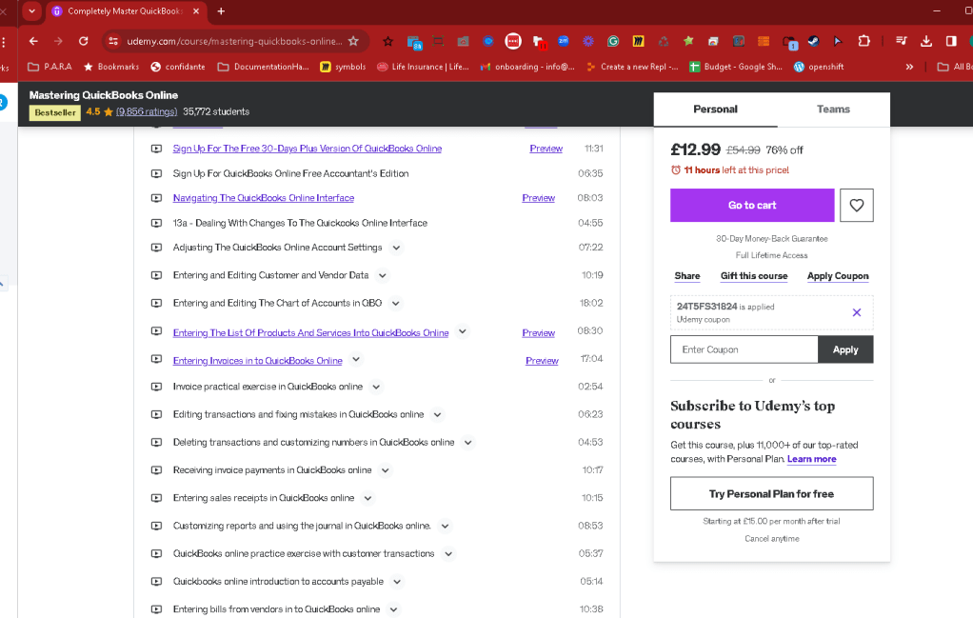This screenshot has width=973, height=618.
Task: Open the openshift bookmark
Action: pos(819,67)
